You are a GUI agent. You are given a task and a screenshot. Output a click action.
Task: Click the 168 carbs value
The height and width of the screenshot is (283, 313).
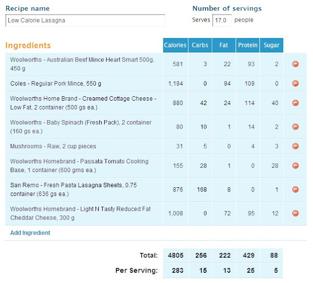(x=202, y=189)
